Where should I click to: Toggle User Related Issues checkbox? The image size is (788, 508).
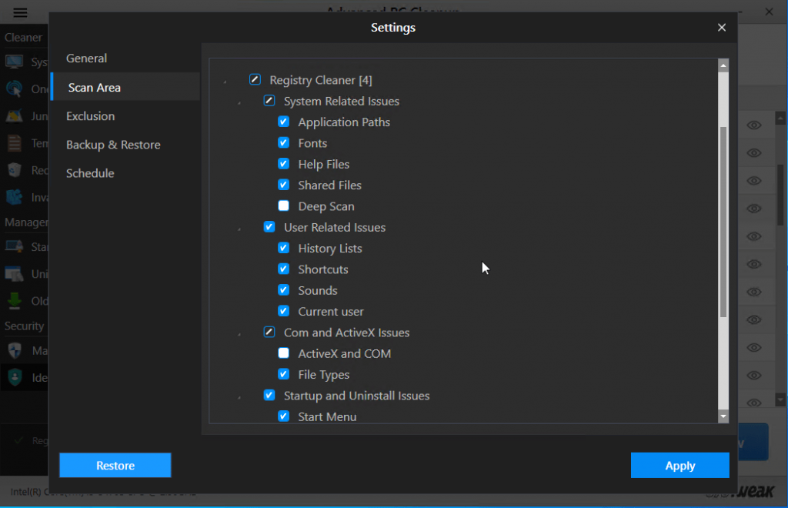coord(269,226)
